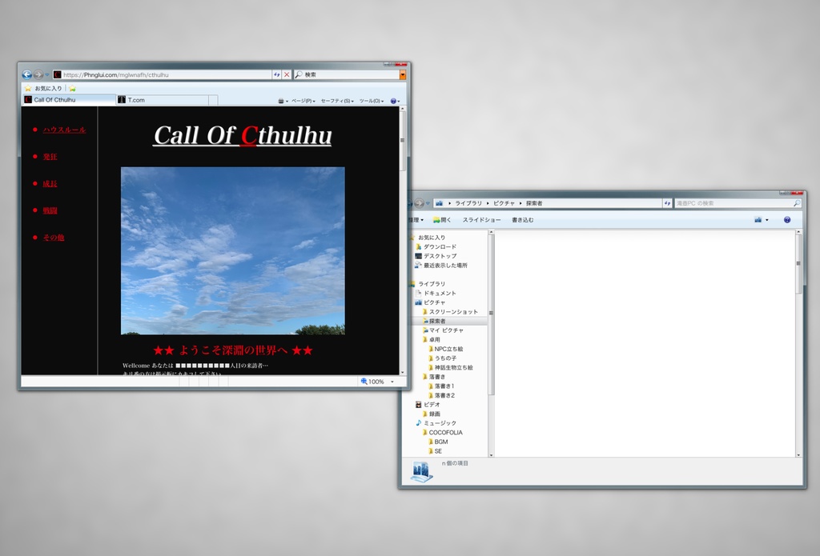Switch to the T.com tab
Image resolution: width=820 pixels, height=556 pixels.
coord(162,100)
